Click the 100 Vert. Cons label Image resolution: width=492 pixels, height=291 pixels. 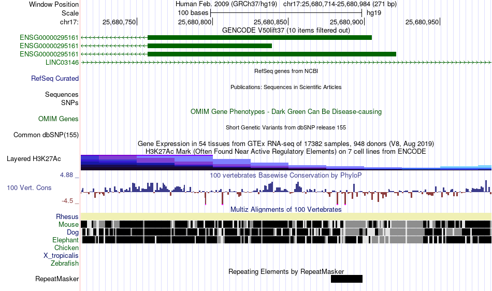[x=29, y=187]
